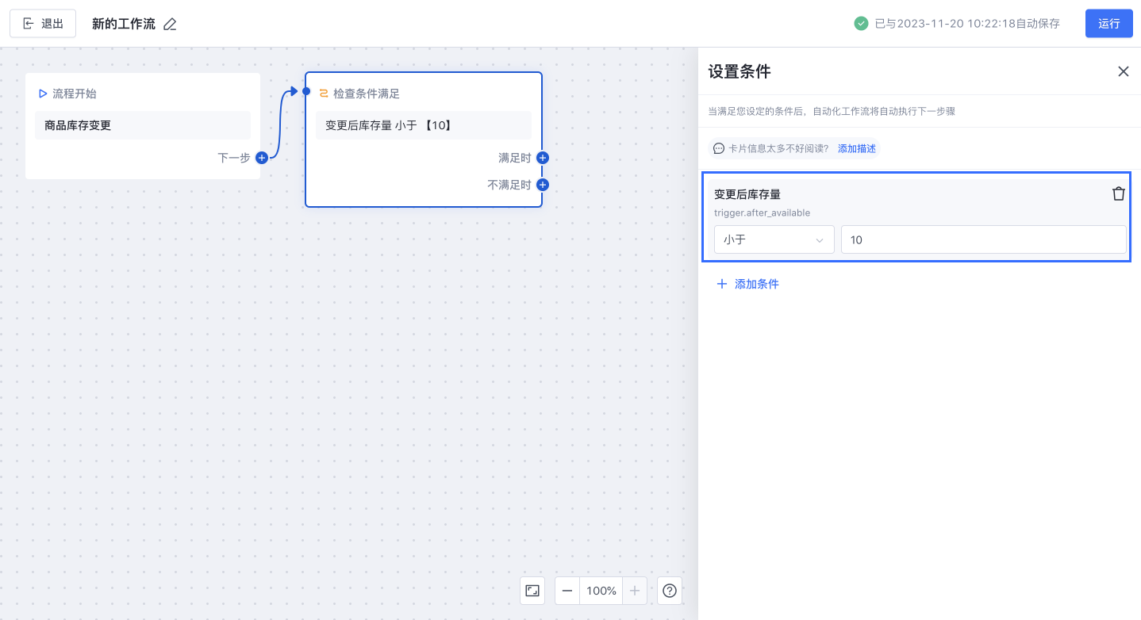Click the 添加描述 link
The width and height of the screenshot is (1141, 620).
point(857,148)
